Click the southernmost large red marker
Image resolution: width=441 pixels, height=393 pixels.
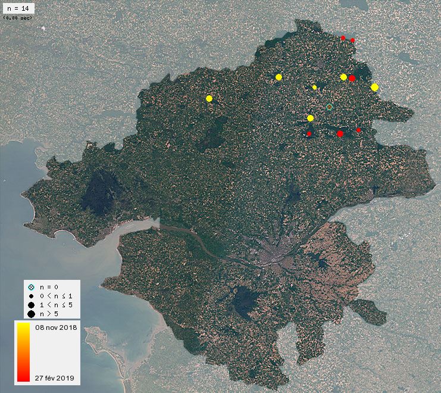pyautogui.click(x=340, y=134)
